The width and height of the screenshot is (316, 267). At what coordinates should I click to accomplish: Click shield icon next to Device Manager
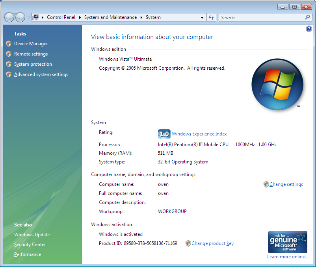[x=9, y=44]
